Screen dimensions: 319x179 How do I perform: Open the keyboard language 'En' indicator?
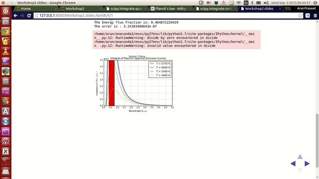pos(246,3)
